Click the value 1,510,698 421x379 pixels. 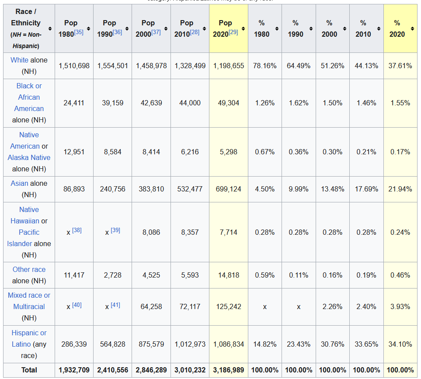tap(74, 66)
